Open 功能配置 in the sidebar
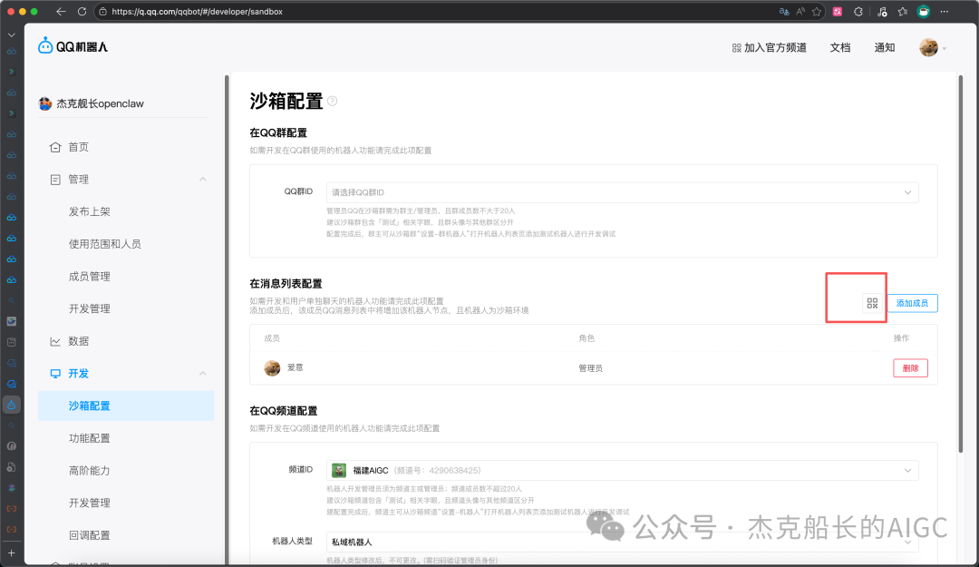This screenshot has height=567, width=979. 89,438
